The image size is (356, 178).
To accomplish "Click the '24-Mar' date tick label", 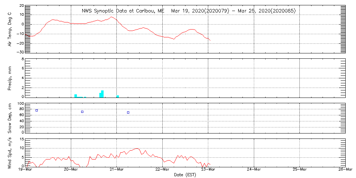I will click(254, 169).
